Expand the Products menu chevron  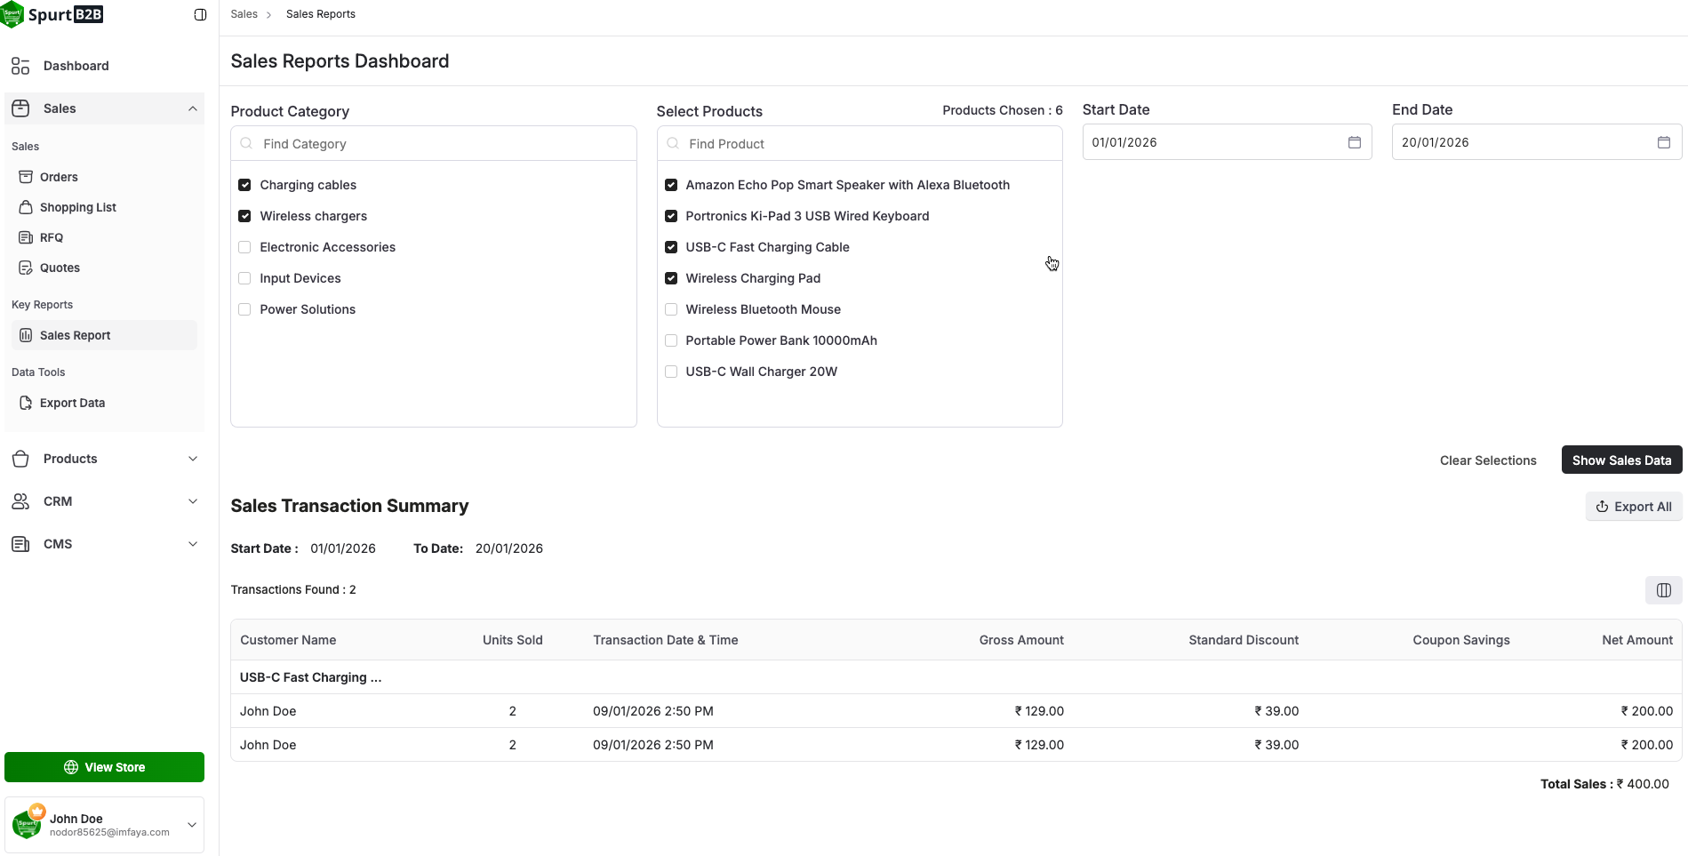pyautogui.click(x=193, y=459)
